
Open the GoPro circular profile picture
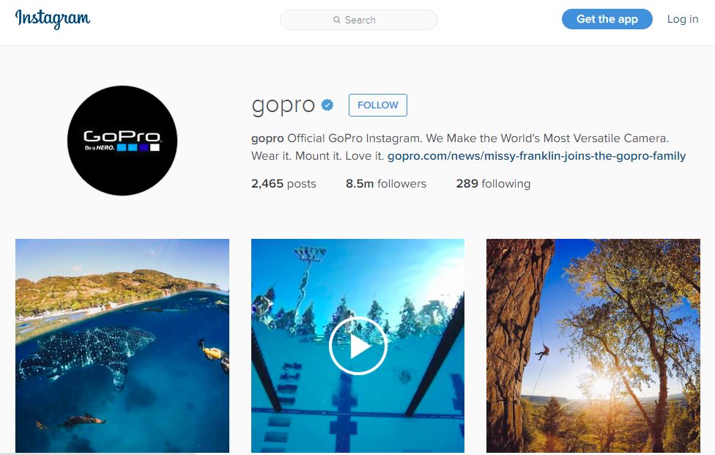tap(122, 141)
